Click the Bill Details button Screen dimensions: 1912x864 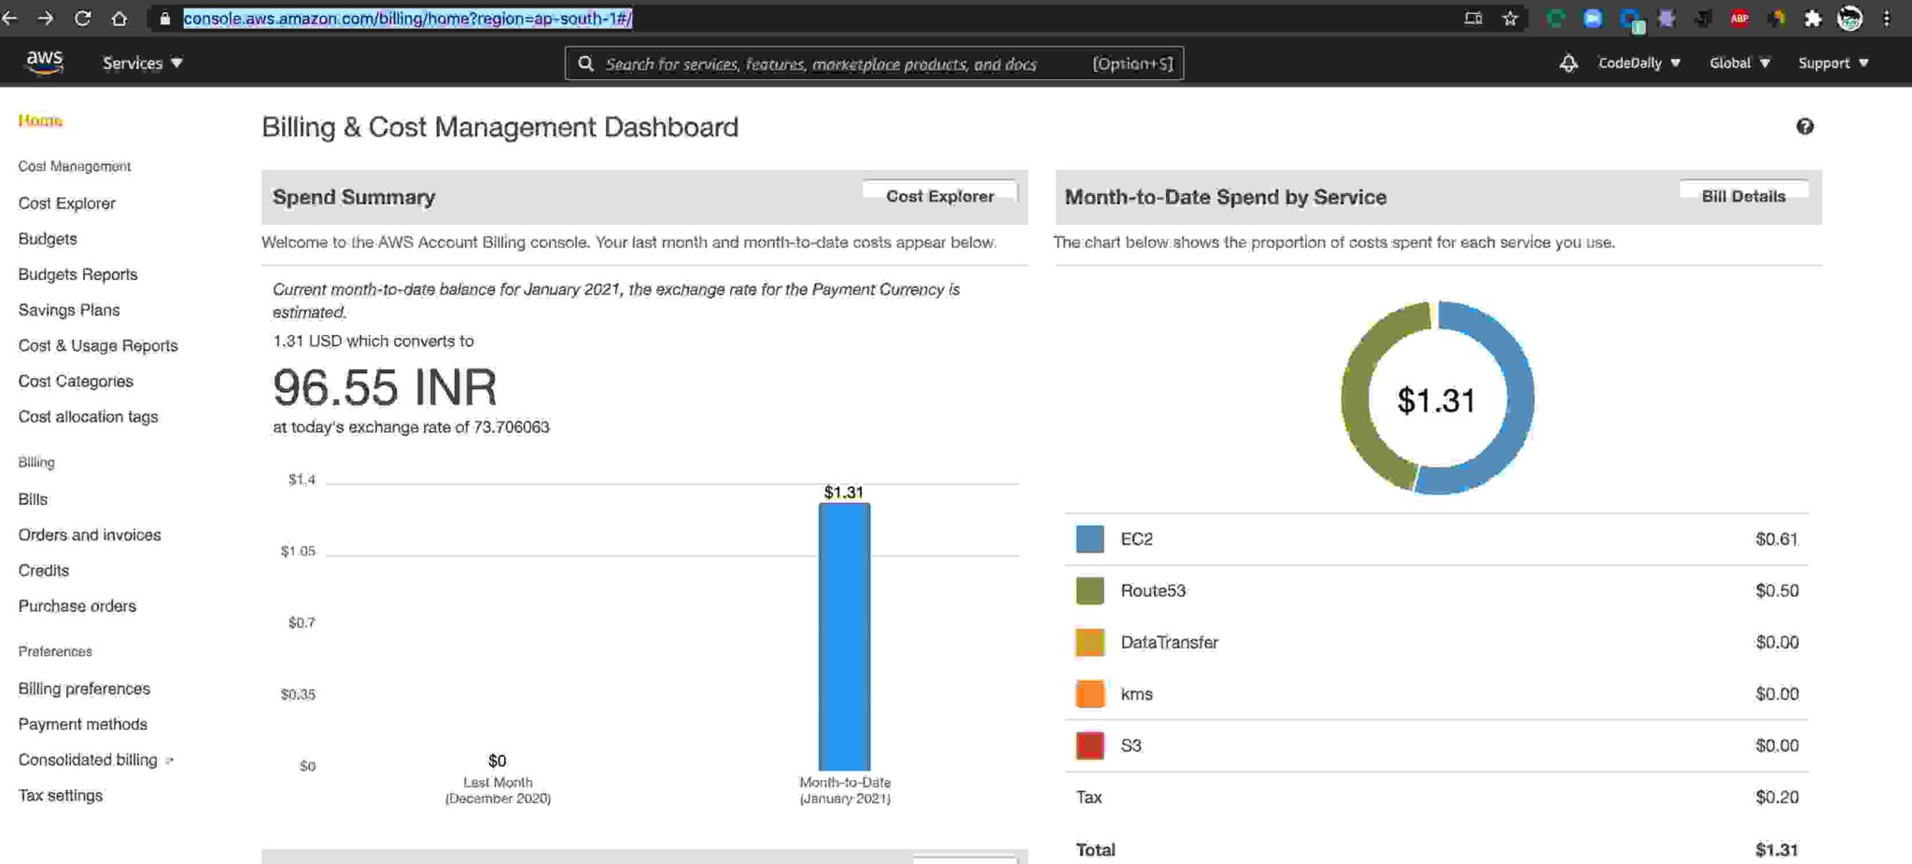click(1743, 196)
